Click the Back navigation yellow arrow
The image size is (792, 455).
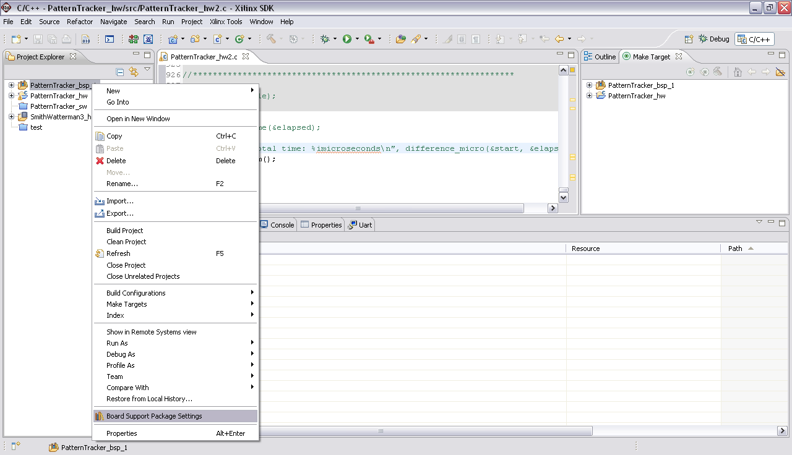coord(559,39)
